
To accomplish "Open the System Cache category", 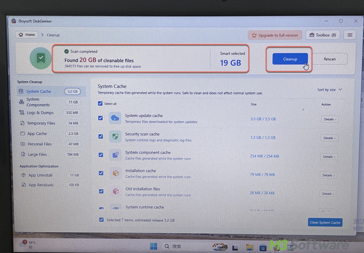I will click(51, 92).
